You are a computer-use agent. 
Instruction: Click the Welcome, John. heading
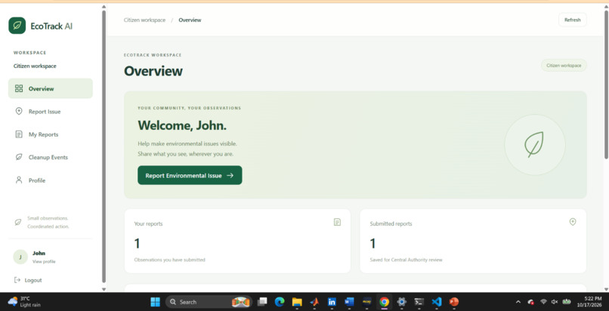tap(182, 125)
